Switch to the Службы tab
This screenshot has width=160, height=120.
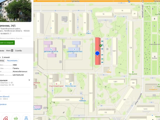coord(18,50)
